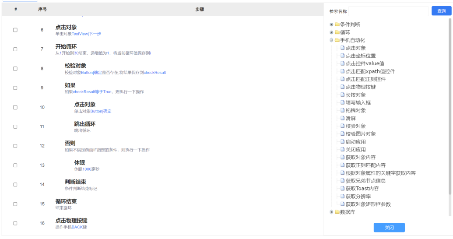The width and height of the screenshot is (453, 239).
Task: Click the folder icon for 数据库
Action: 337,212
